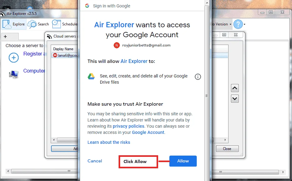Click main window bottom scrollbar left arrow
Image resolution: width=292 pixels, height=181 pixels.
click(8, 171)
